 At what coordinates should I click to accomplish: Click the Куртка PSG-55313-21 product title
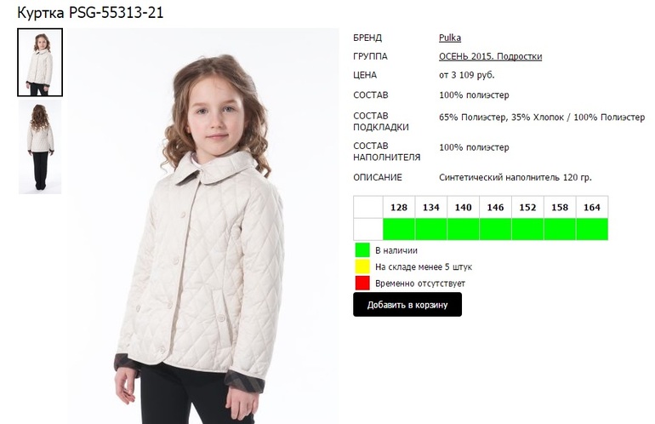click(x=90, y=13)
